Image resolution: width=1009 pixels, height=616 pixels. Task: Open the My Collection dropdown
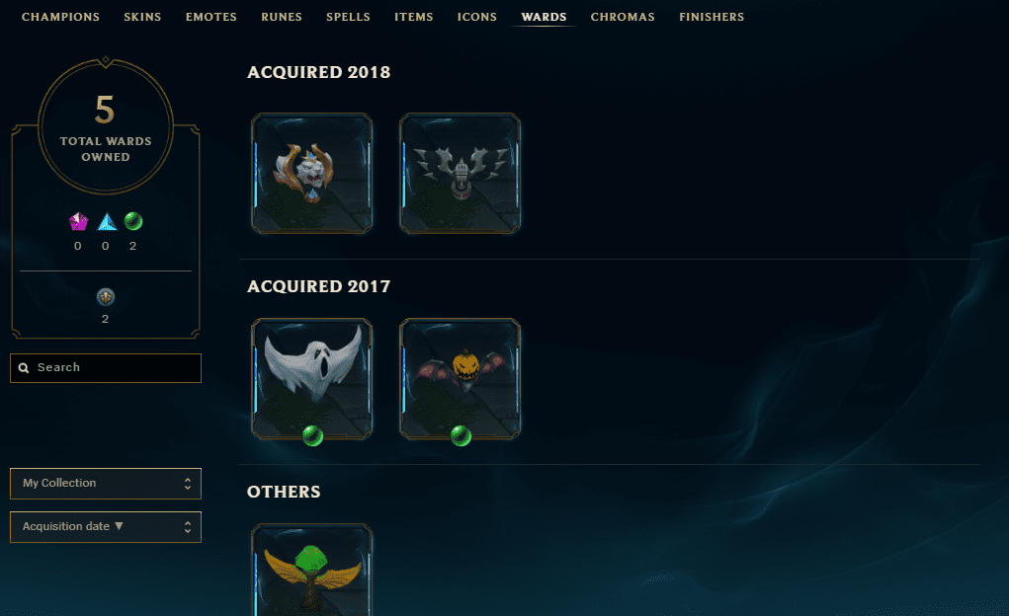click(106, 484)
